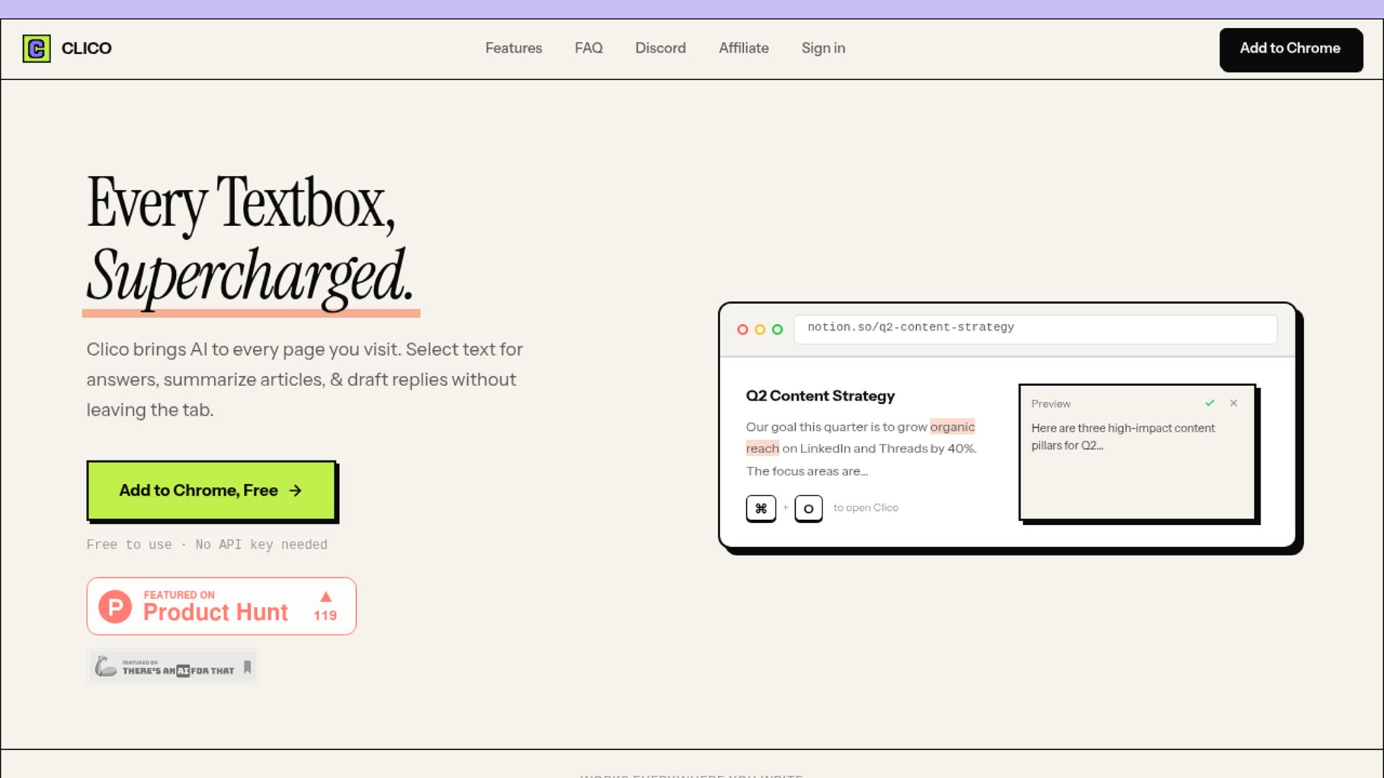
Task: Click the highlighted 'organic' text in mockup
Action: tap(951, 427)
